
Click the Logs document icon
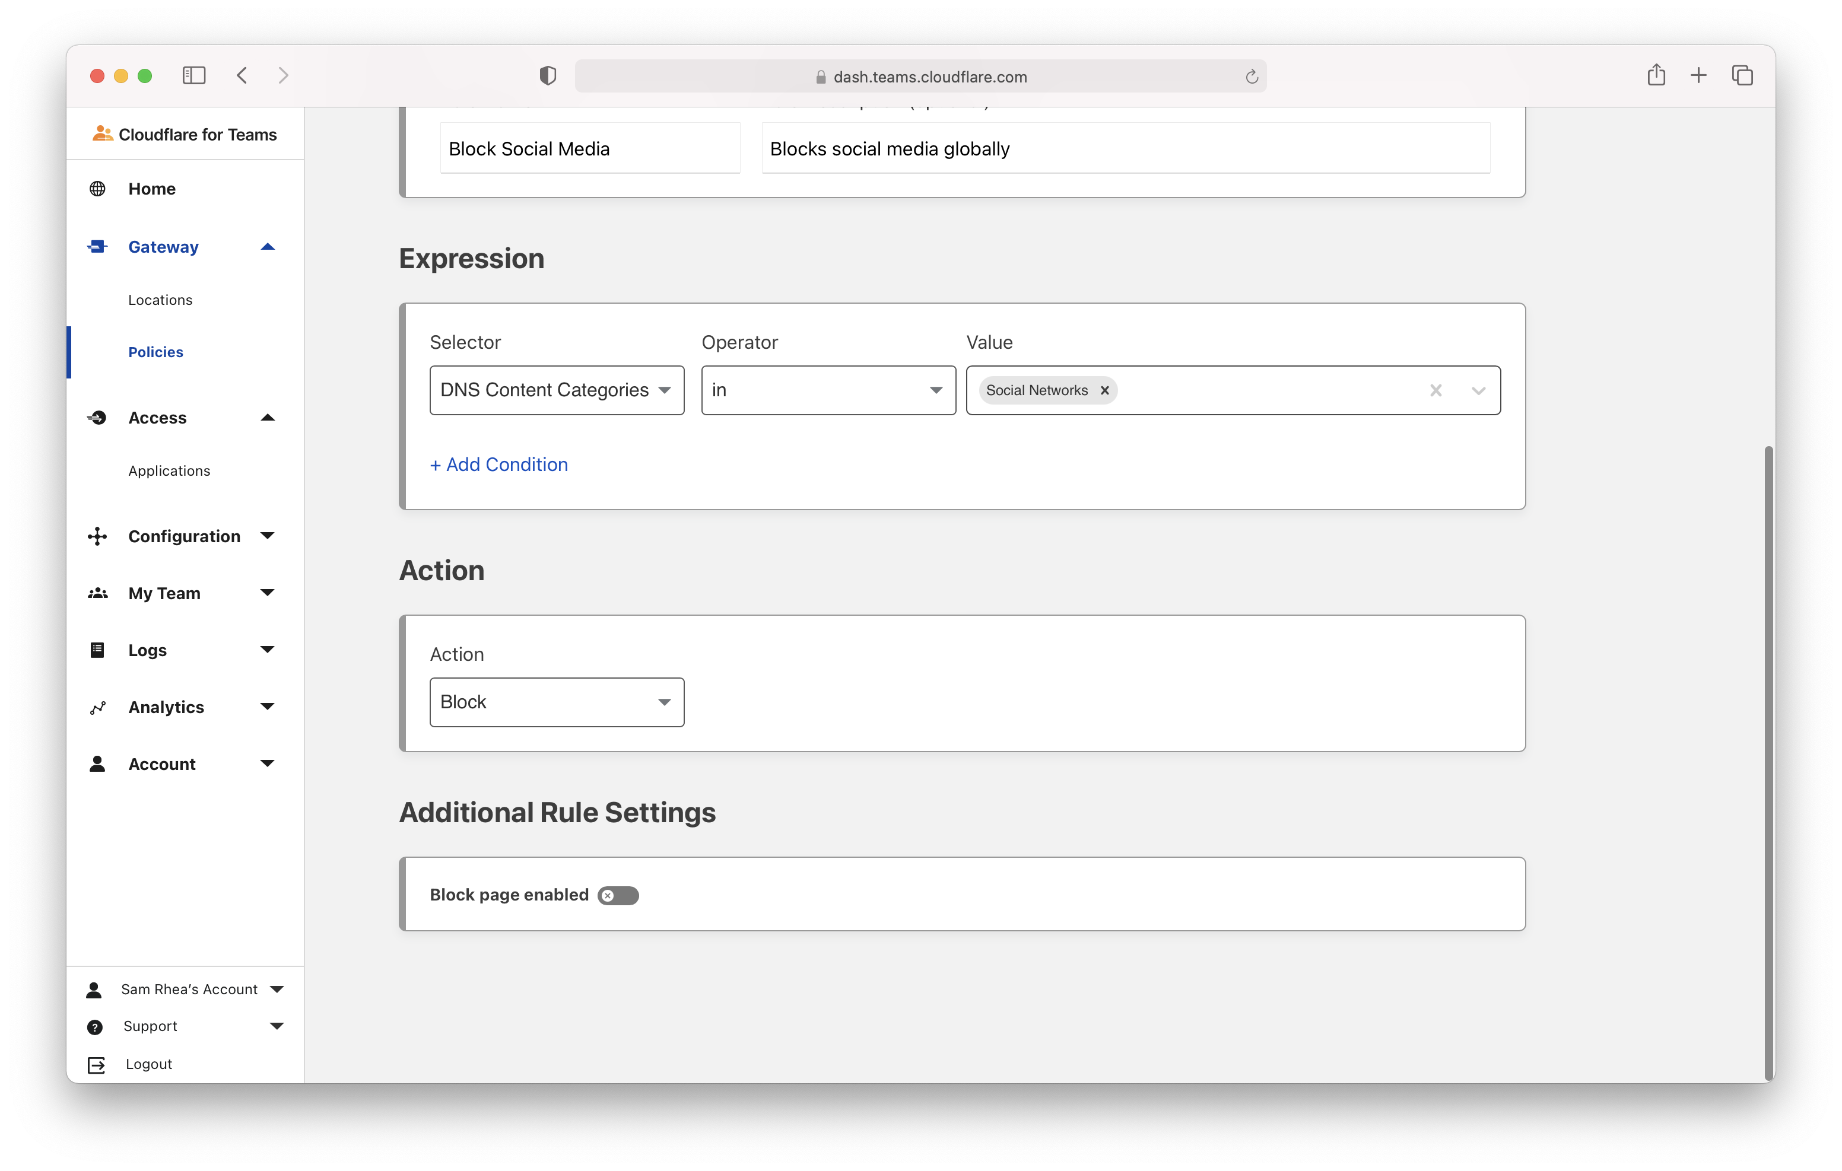click(97, 650)
